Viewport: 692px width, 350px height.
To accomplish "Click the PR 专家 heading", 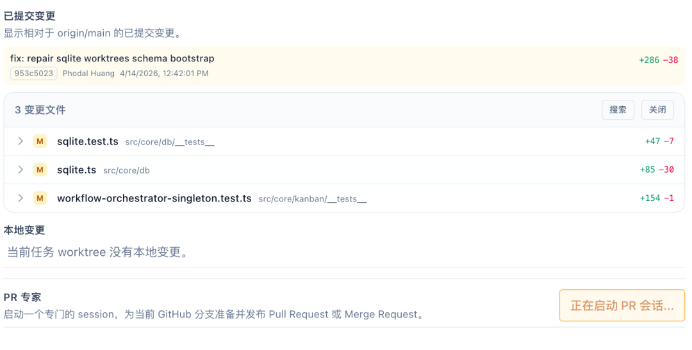I will tap(22, 298).
